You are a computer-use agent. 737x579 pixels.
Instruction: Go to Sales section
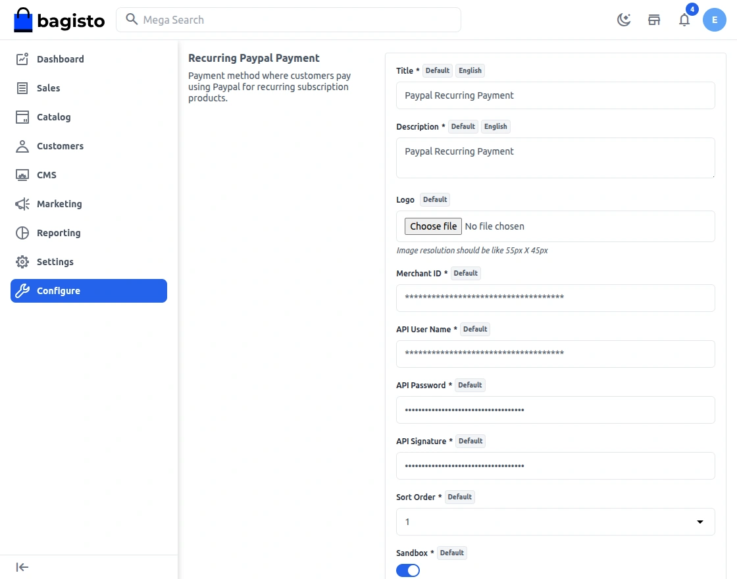point(48,88)
